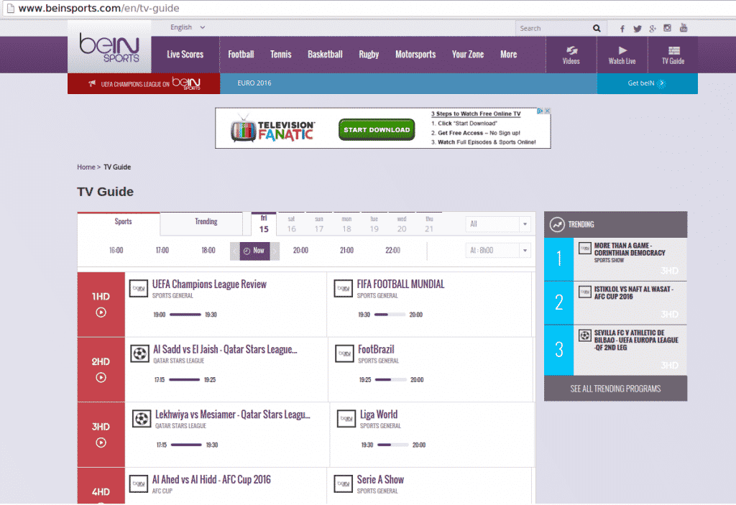Select the thu 21 date tab
Viewport: 736px width, 505px height.
click(x=429, y=224)
